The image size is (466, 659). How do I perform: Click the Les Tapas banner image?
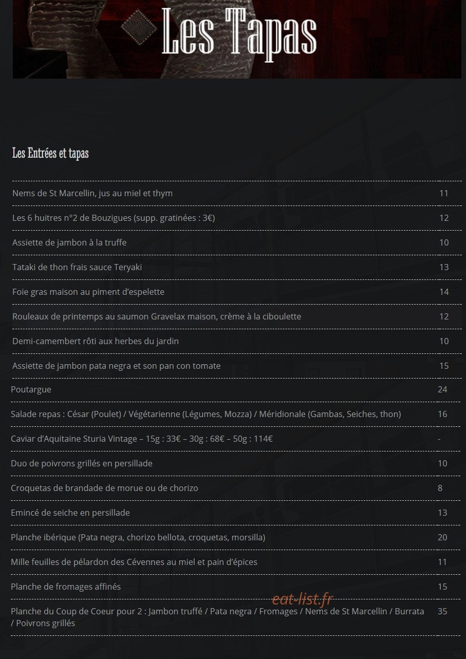pyautogui.click(x=237, y=39)
